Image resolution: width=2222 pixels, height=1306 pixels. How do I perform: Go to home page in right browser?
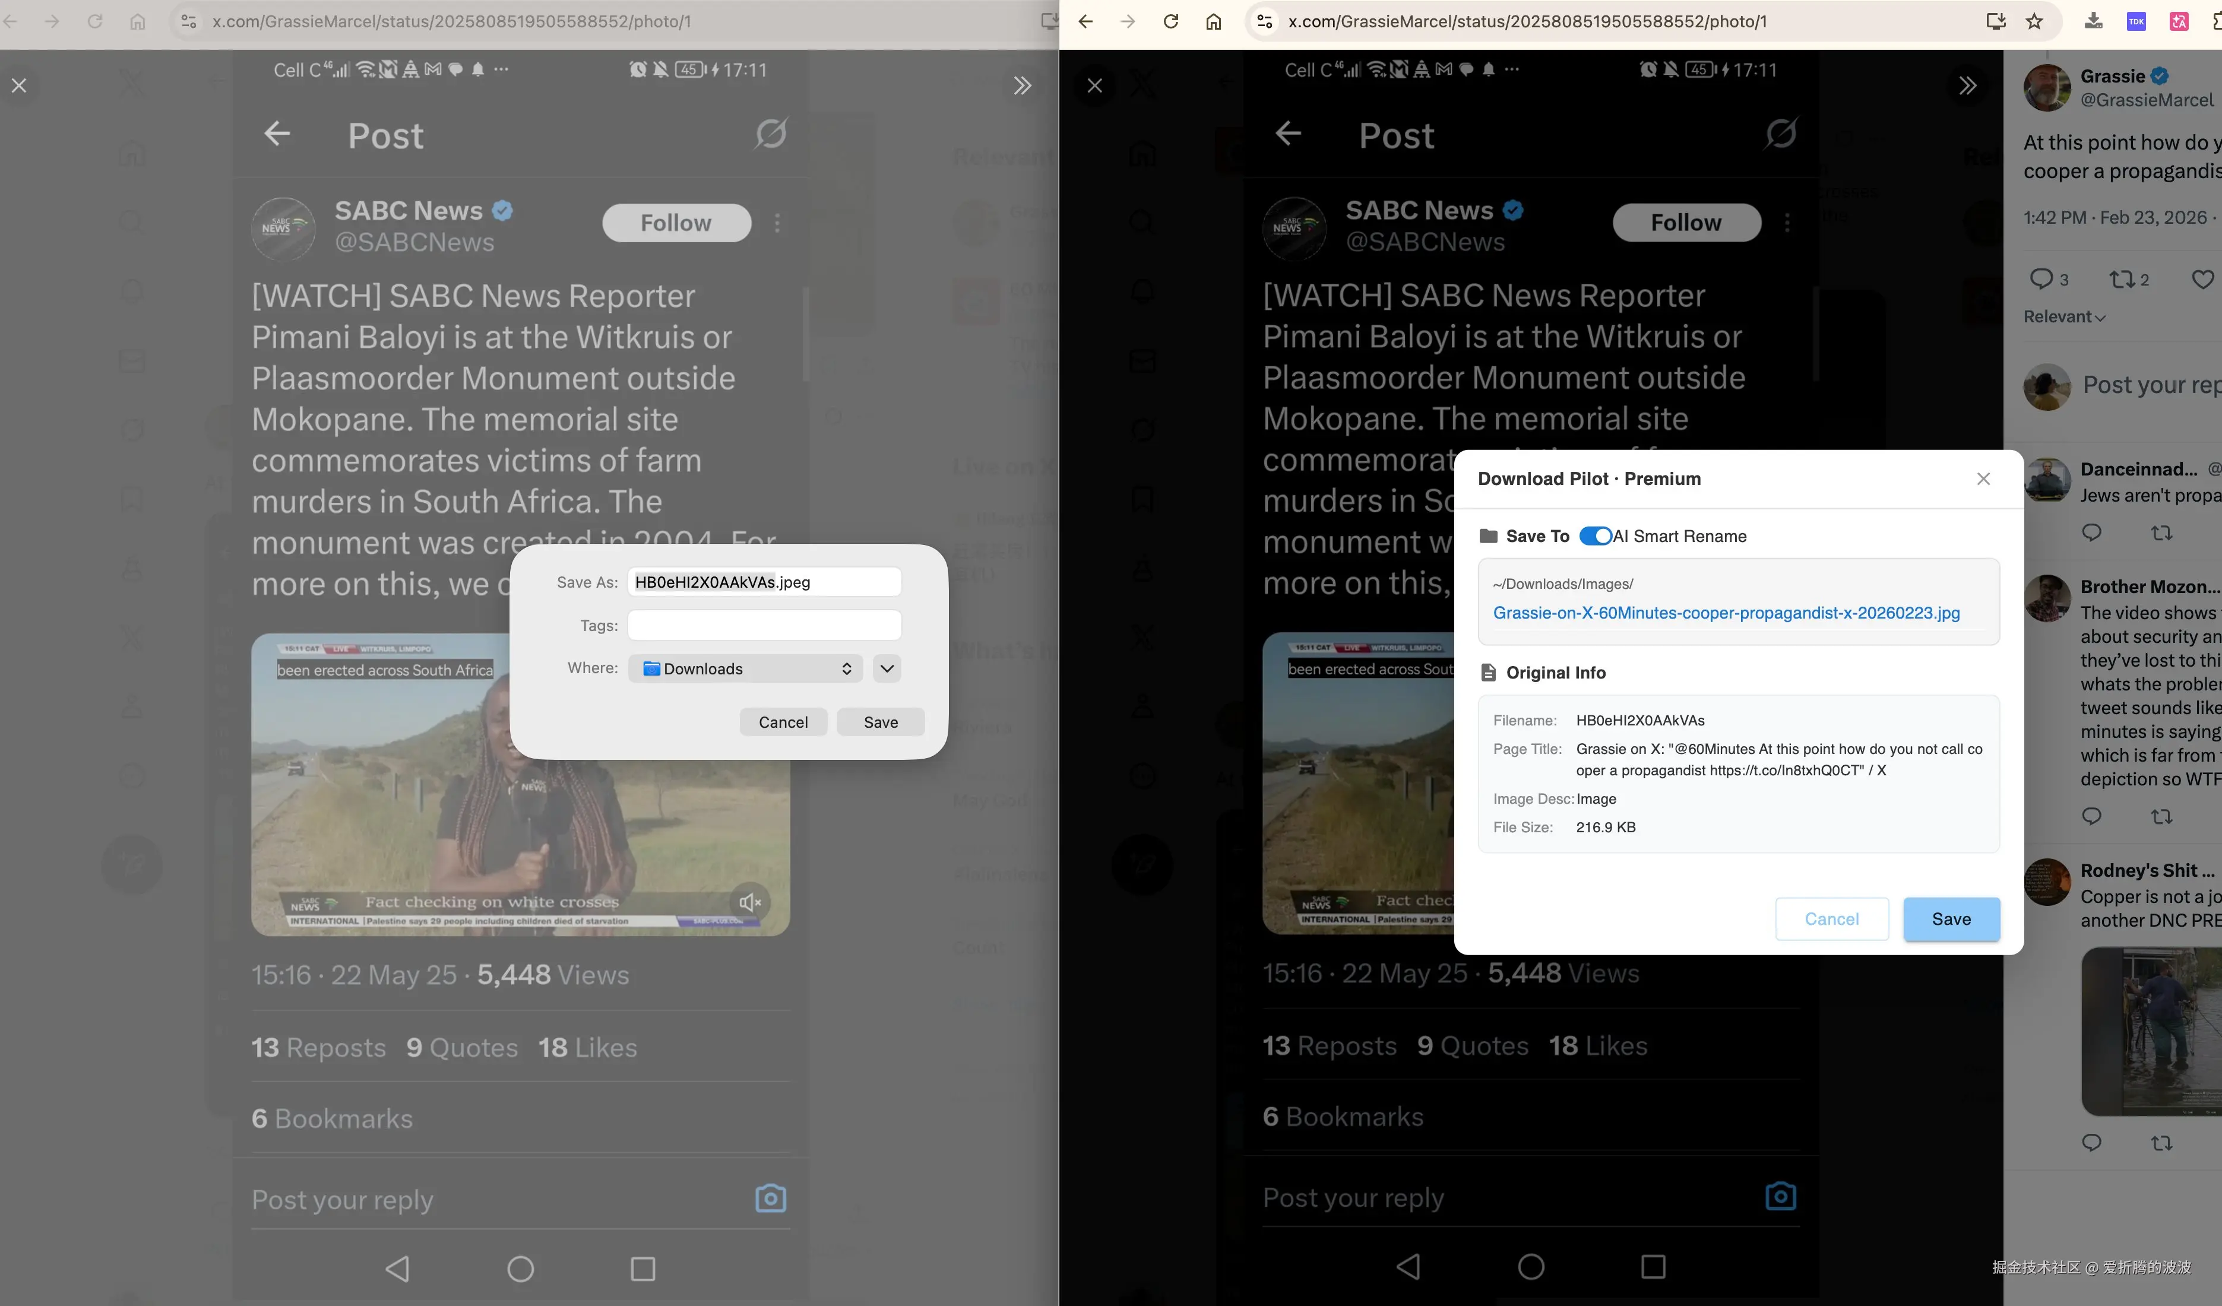click(1213, 21)
